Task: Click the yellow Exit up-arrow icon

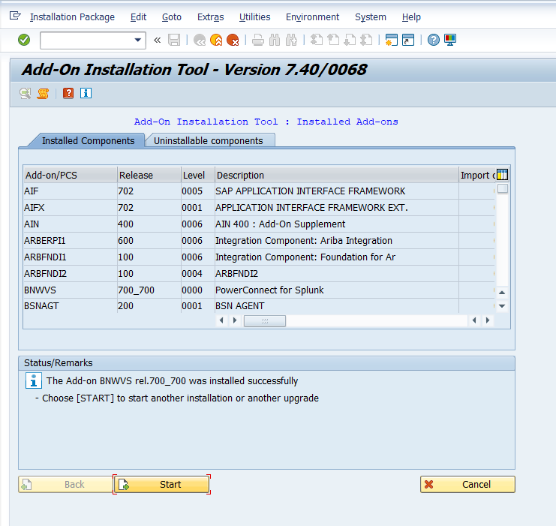Action: click(x=216, y=40)
